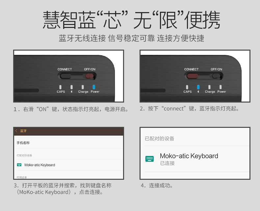Click the black CONNECT button in step 1 image
Image resolution: width=260 pixels, height=211 pixels.
[x=65, y=76]
